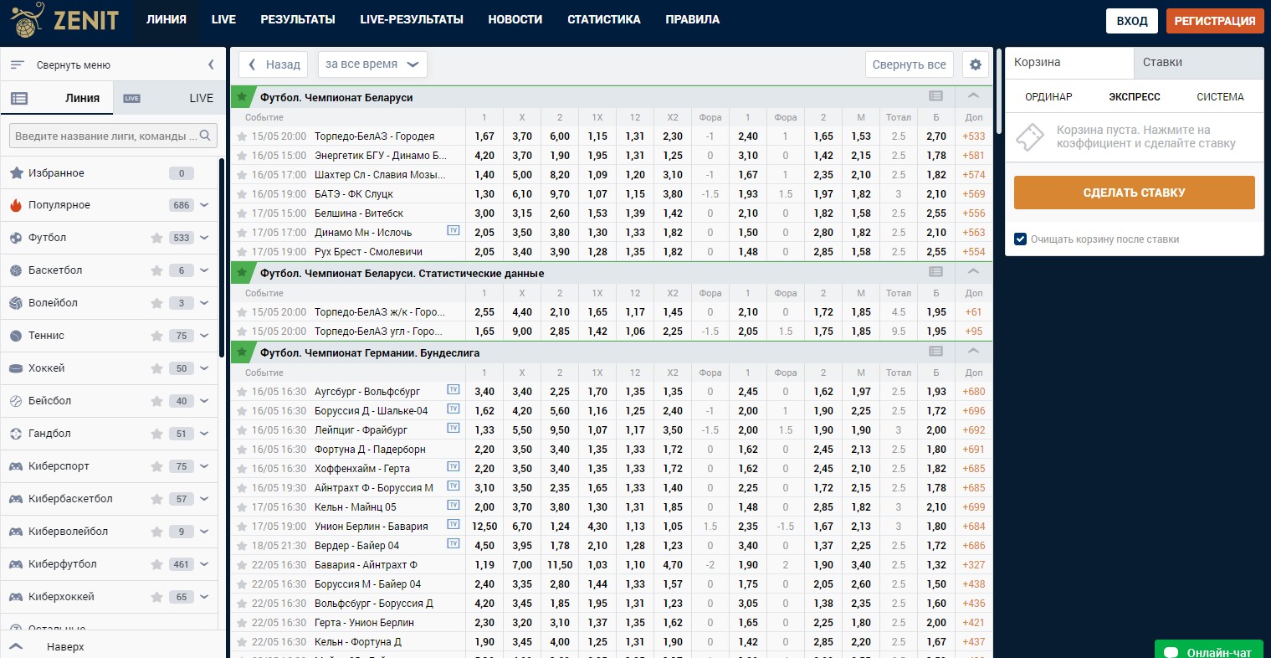Toggle the Очищать корзину после ставки checkbox
This screenshot has width=1271, height=658.
point(1020,239)
